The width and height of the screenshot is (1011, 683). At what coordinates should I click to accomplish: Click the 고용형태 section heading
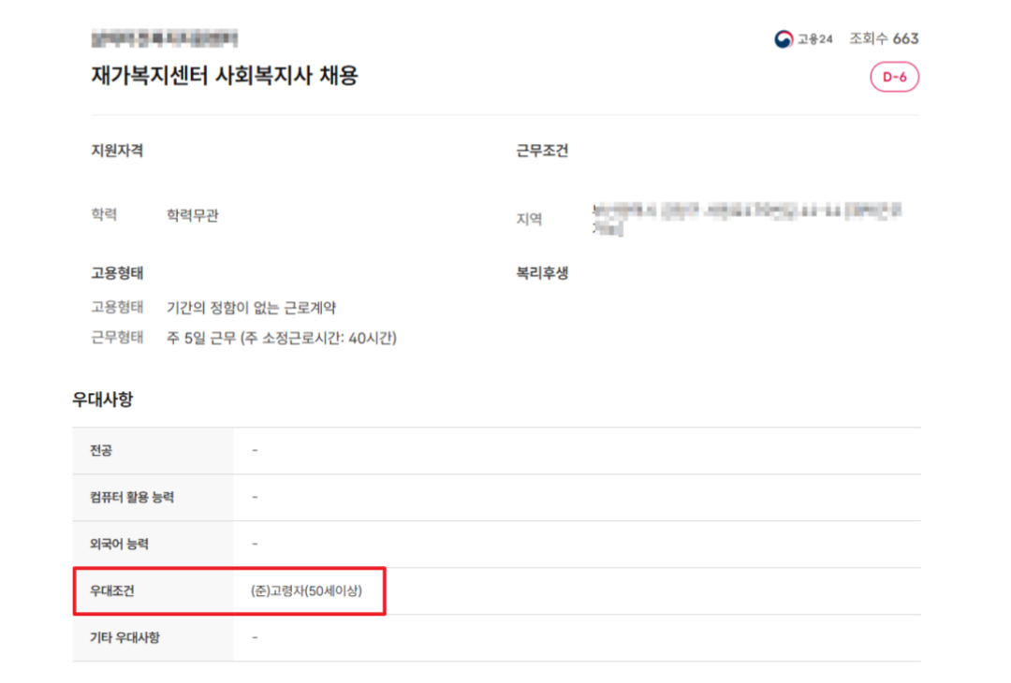pyautogui.click(x=117, y=273)
